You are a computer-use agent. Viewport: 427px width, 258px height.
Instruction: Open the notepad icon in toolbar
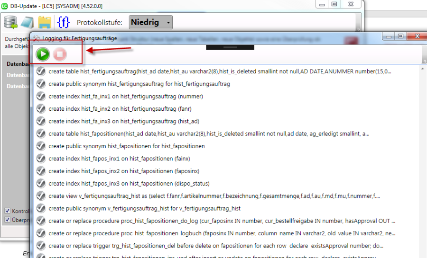point(27,22)
